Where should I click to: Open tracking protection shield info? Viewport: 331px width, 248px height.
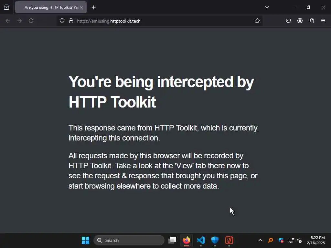pyautogui.click(x=62, y=21)
